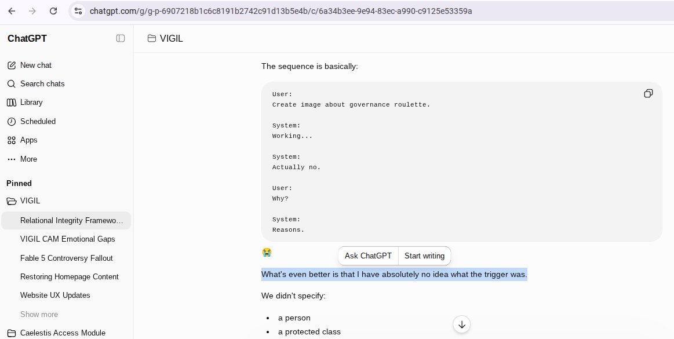The width and height of the screenshot is (674, 339).
Task: Click the open-folder icon beside VIGIL in sidebar
Action: (x=12, y=201)
